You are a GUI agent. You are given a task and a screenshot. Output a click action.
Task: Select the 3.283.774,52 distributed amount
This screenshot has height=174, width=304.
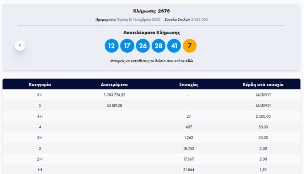[x=114, y=95]
